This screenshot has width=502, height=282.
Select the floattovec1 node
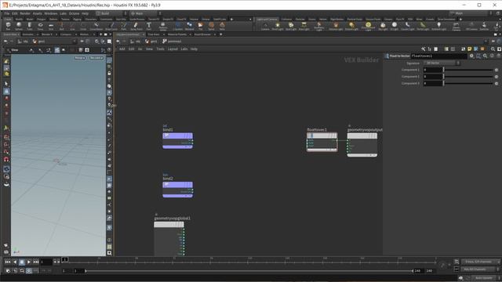322,142
